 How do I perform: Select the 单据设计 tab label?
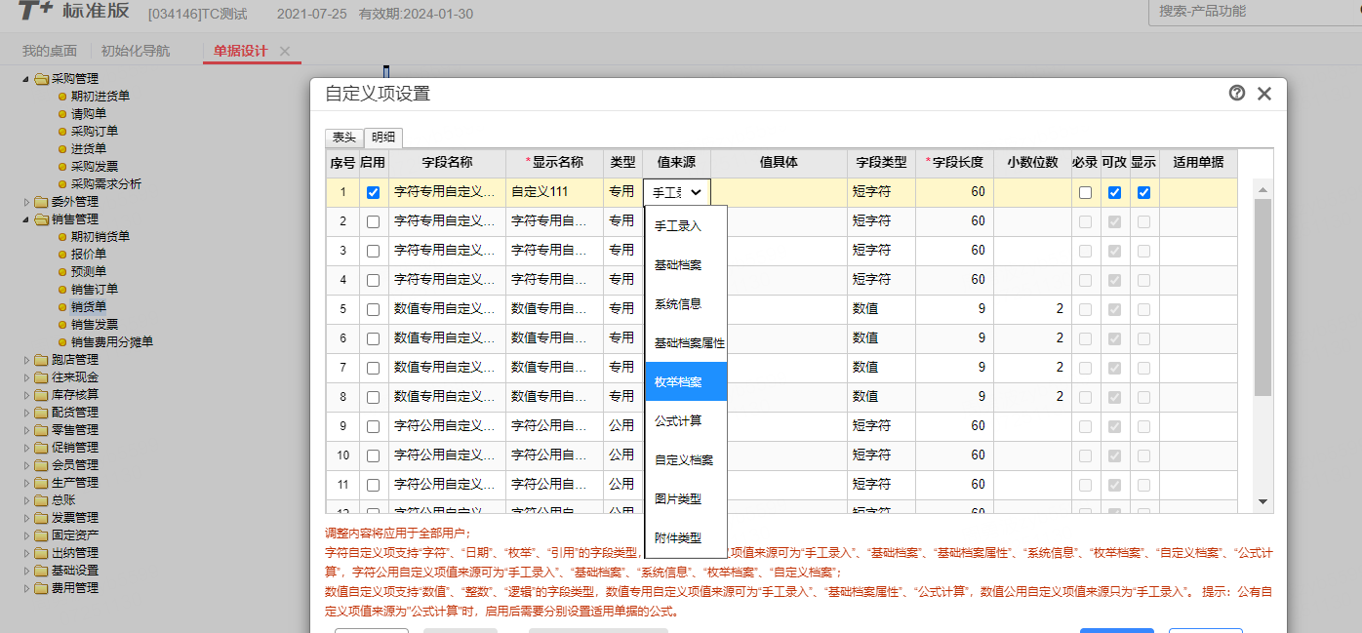(240, 51)
